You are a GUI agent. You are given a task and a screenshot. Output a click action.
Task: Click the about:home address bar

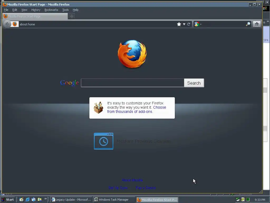(97, 24)
